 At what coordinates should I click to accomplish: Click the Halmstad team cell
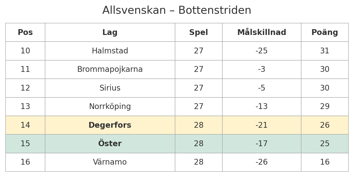(110, 51)
